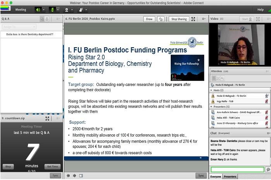Open the Assign To dropdown
This screenshot has height=180, width=271.
click(x=19, y=27)
